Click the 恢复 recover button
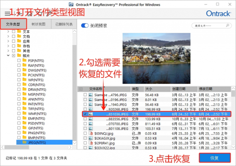Viewport: 236px width, 166px height. click(x=214, y=158)
